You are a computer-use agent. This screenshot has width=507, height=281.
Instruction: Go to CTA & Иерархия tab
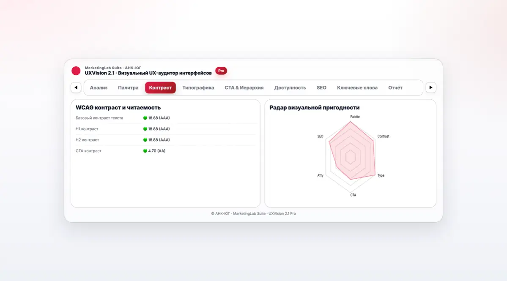point(244,87)
